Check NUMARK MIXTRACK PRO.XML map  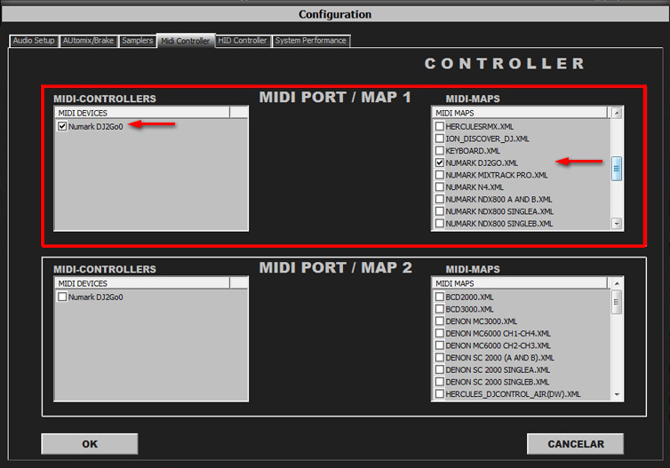point(440,176)
